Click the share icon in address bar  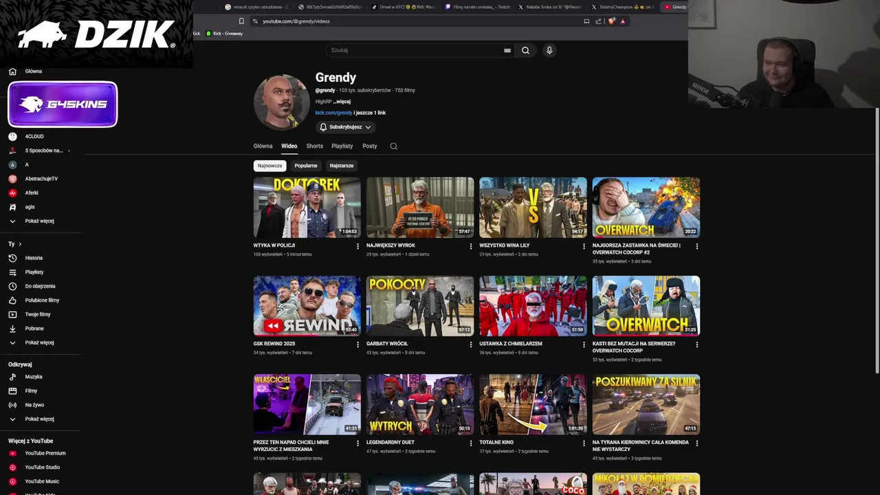(x=598, y=21)
